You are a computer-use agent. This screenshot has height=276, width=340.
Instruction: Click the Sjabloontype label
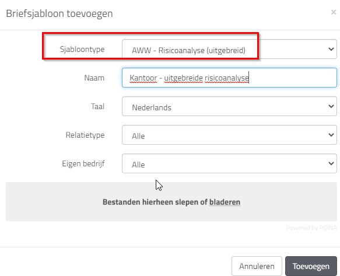click(82, 49)
